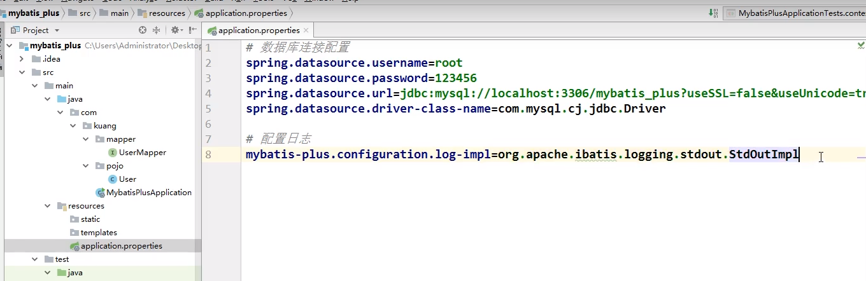
Task: Click the main breadcrumb
Action: coord(113,13)
